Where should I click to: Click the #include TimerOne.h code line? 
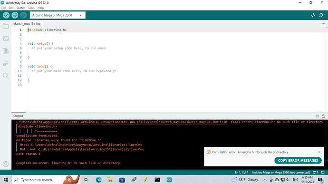tap(47, 30)
